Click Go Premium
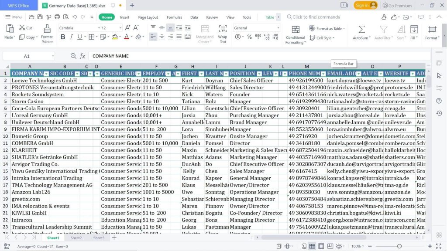Screen dimensions: 447x251 click(x=397, y=5)
